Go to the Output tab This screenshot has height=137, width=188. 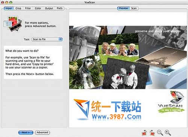(49, 8)
